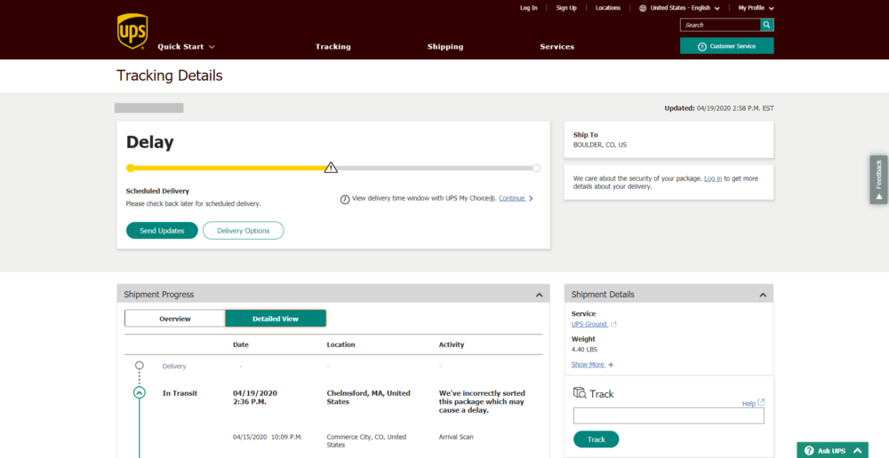Click the search magnifier button
Viewport: 889px width, 458px height.
coord(766,25)
